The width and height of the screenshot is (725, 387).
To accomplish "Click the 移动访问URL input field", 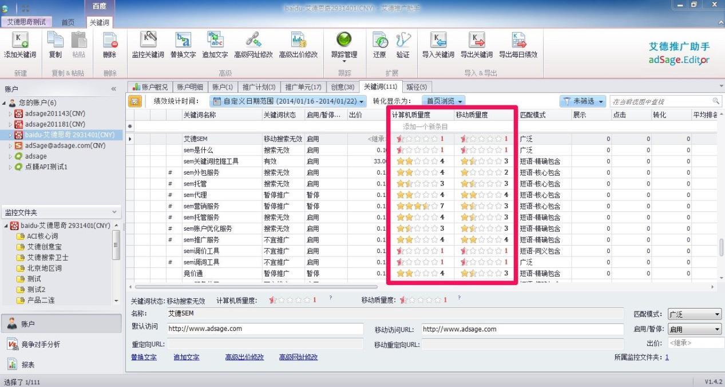I will (523, 329).
